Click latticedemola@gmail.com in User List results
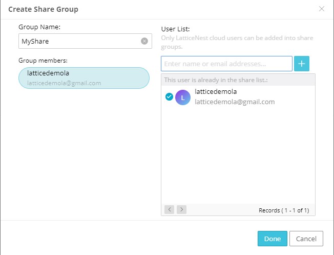 coord(235,102)
